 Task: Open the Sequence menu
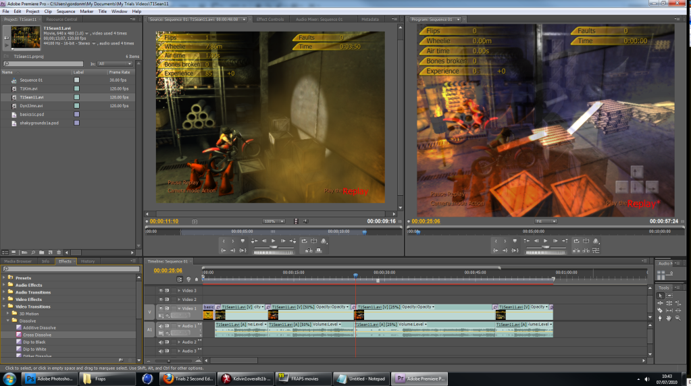coord(66,11)
